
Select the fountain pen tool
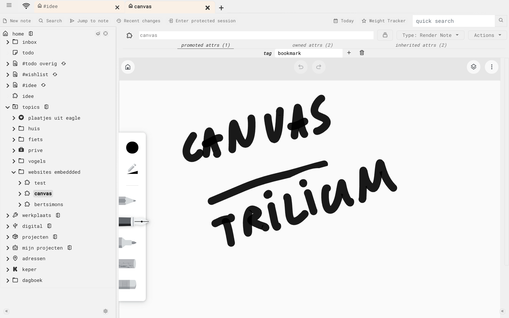click(x=134, y=221)
